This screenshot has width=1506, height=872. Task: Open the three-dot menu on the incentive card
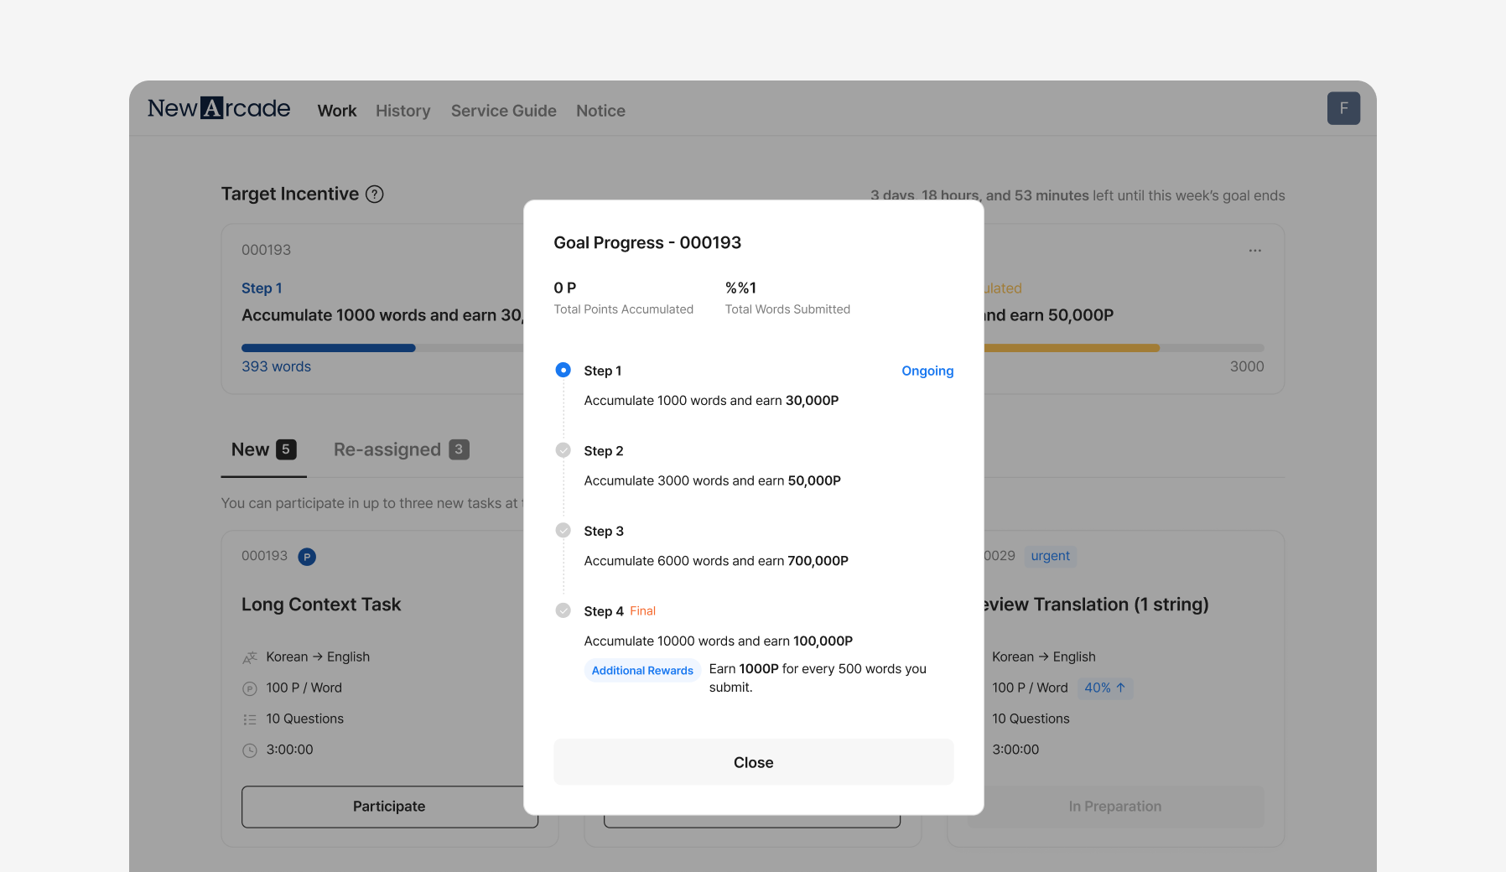1254,251
